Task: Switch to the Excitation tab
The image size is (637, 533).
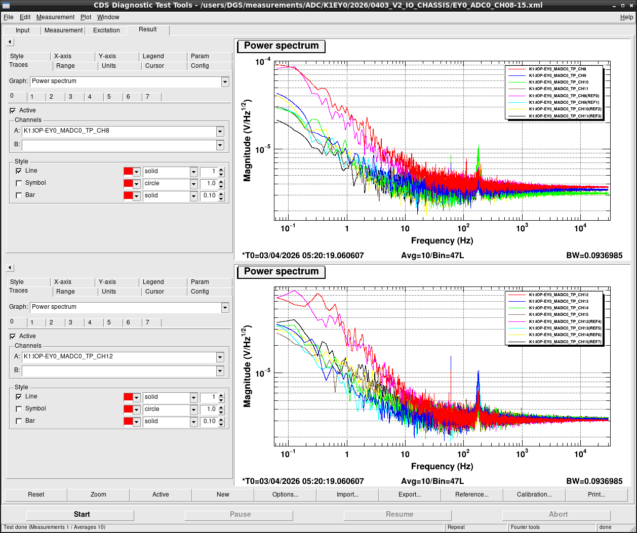Action: click(x=106, y=30)
